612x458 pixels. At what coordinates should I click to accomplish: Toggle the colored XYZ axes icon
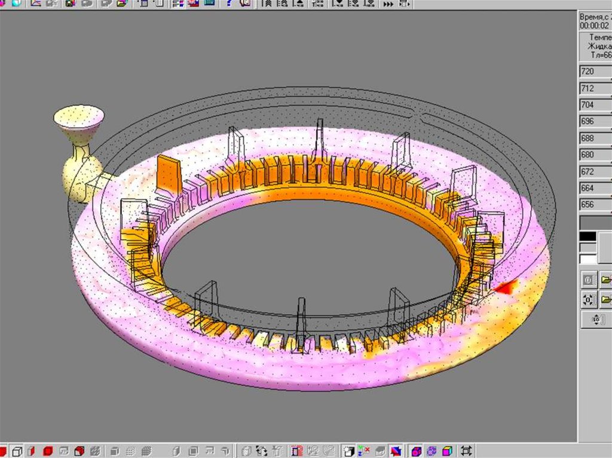click(x=364, y=451)
